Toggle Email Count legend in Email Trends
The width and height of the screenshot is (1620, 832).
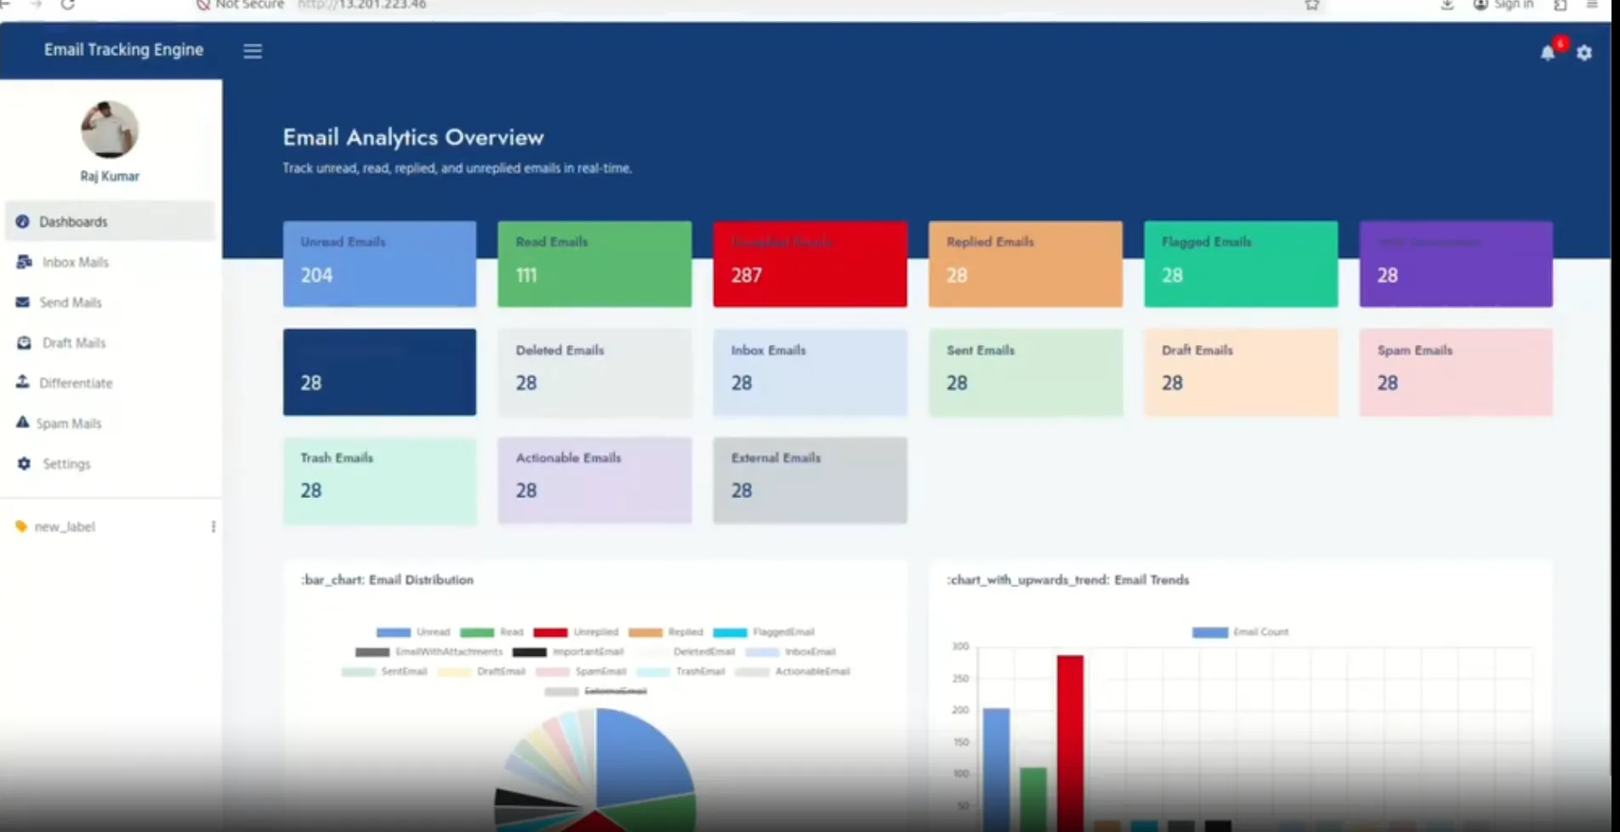point(1240,631)
